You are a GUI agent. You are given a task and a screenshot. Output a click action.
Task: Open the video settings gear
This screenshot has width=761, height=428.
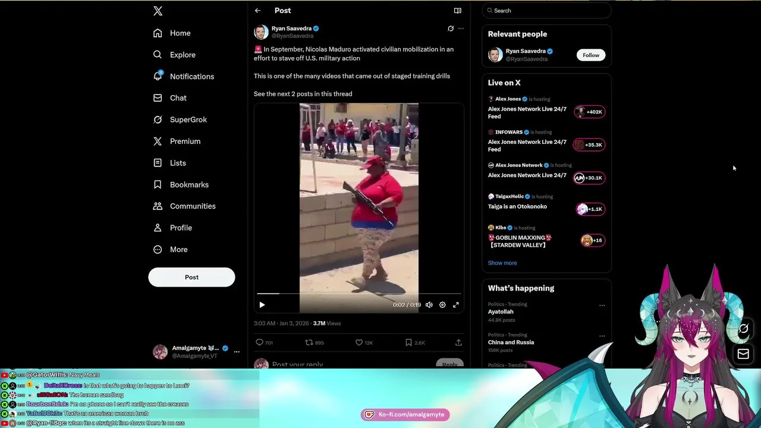pyautogui.click(x=442, y=305)
